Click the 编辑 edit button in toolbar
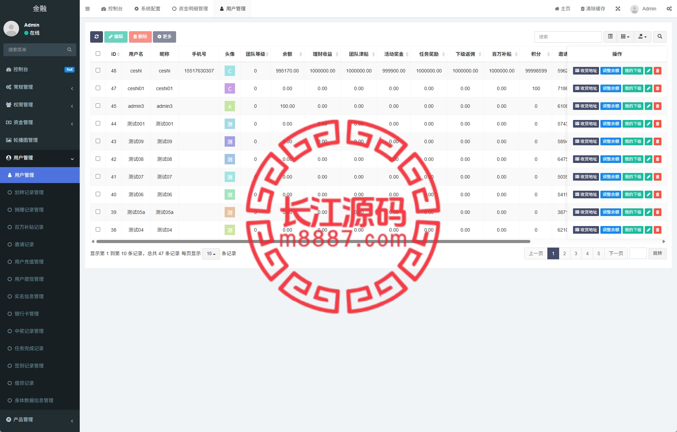This screenshot has width=677, height=432. coord(116,37)
